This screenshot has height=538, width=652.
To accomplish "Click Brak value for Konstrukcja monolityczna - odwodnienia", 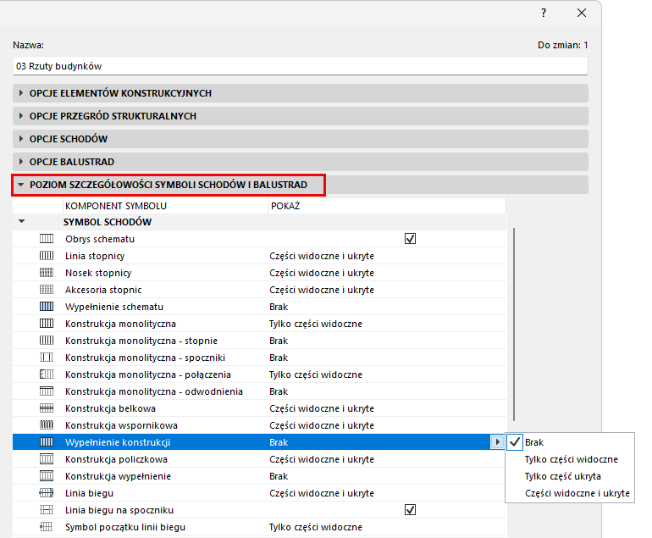I will coord(279,391).
